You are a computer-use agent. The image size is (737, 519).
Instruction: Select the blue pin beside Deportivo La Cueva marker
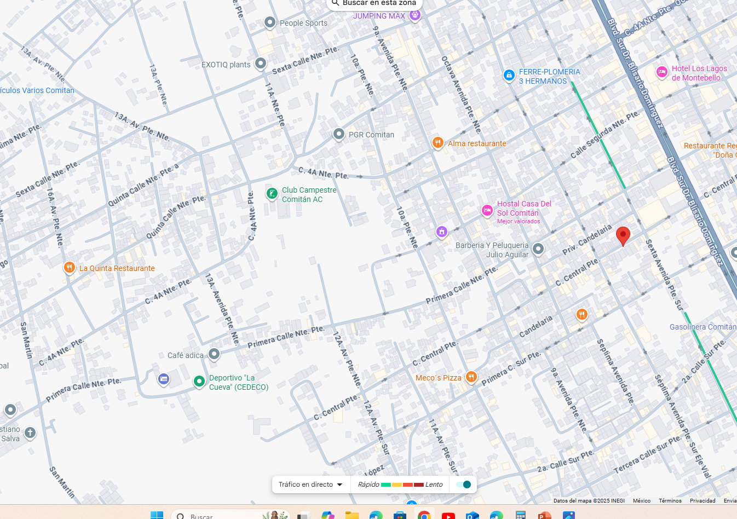(x=163, y=379)
